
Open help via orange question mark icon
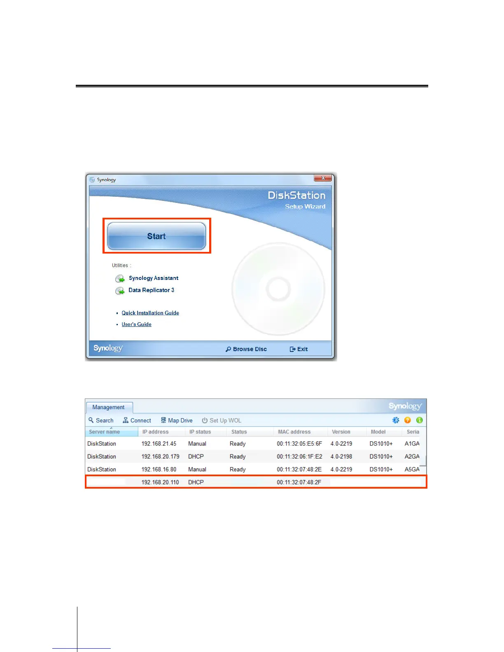[408, 420]
